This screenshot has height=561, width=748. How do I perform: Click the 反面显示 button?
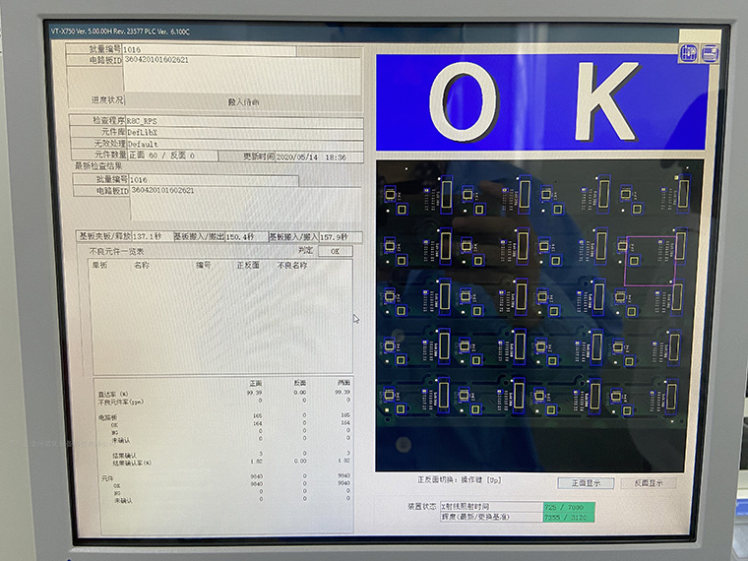click(654, 483)
